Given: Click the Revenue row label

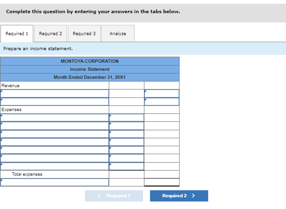Looking at the screenshot, I should (x=10, y=86).
